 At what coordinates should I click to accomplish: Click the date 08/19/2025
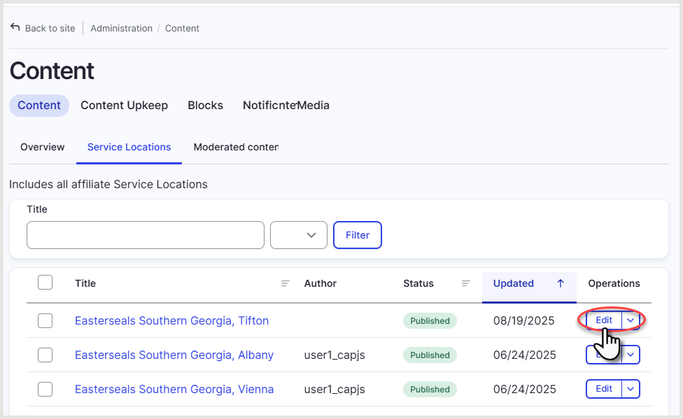pos(524,320)
